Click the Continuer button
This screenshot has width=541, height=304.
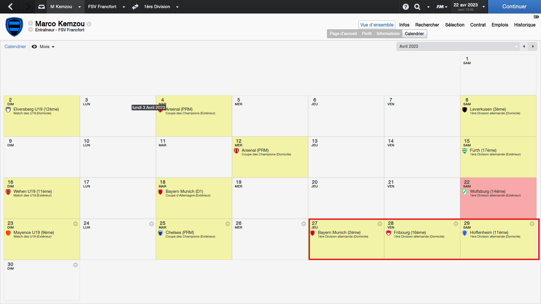514,6
